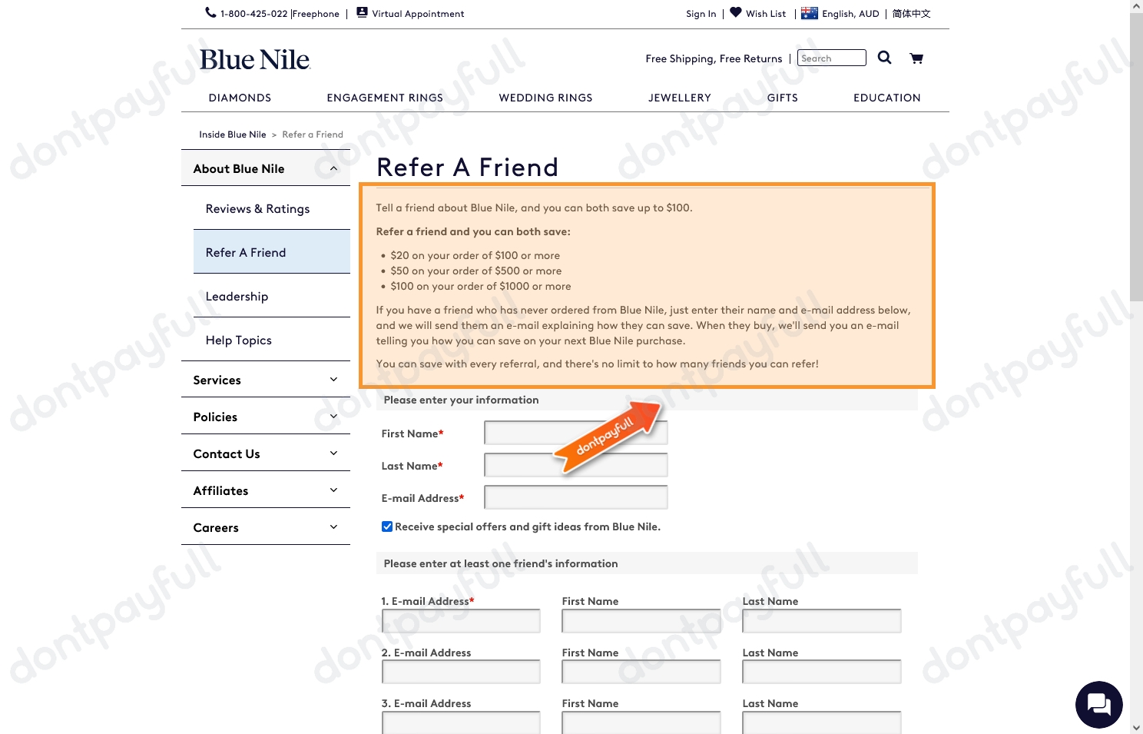This screenshot has width=1143, height=734.
Task: Click the Sign In link
Action: 701,14
